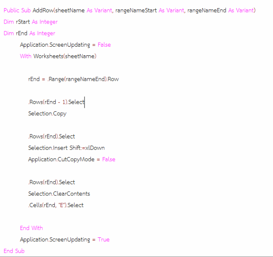Click 'Application.CutCopyMode = False' line
273x257 pixels.
point(72,159)
